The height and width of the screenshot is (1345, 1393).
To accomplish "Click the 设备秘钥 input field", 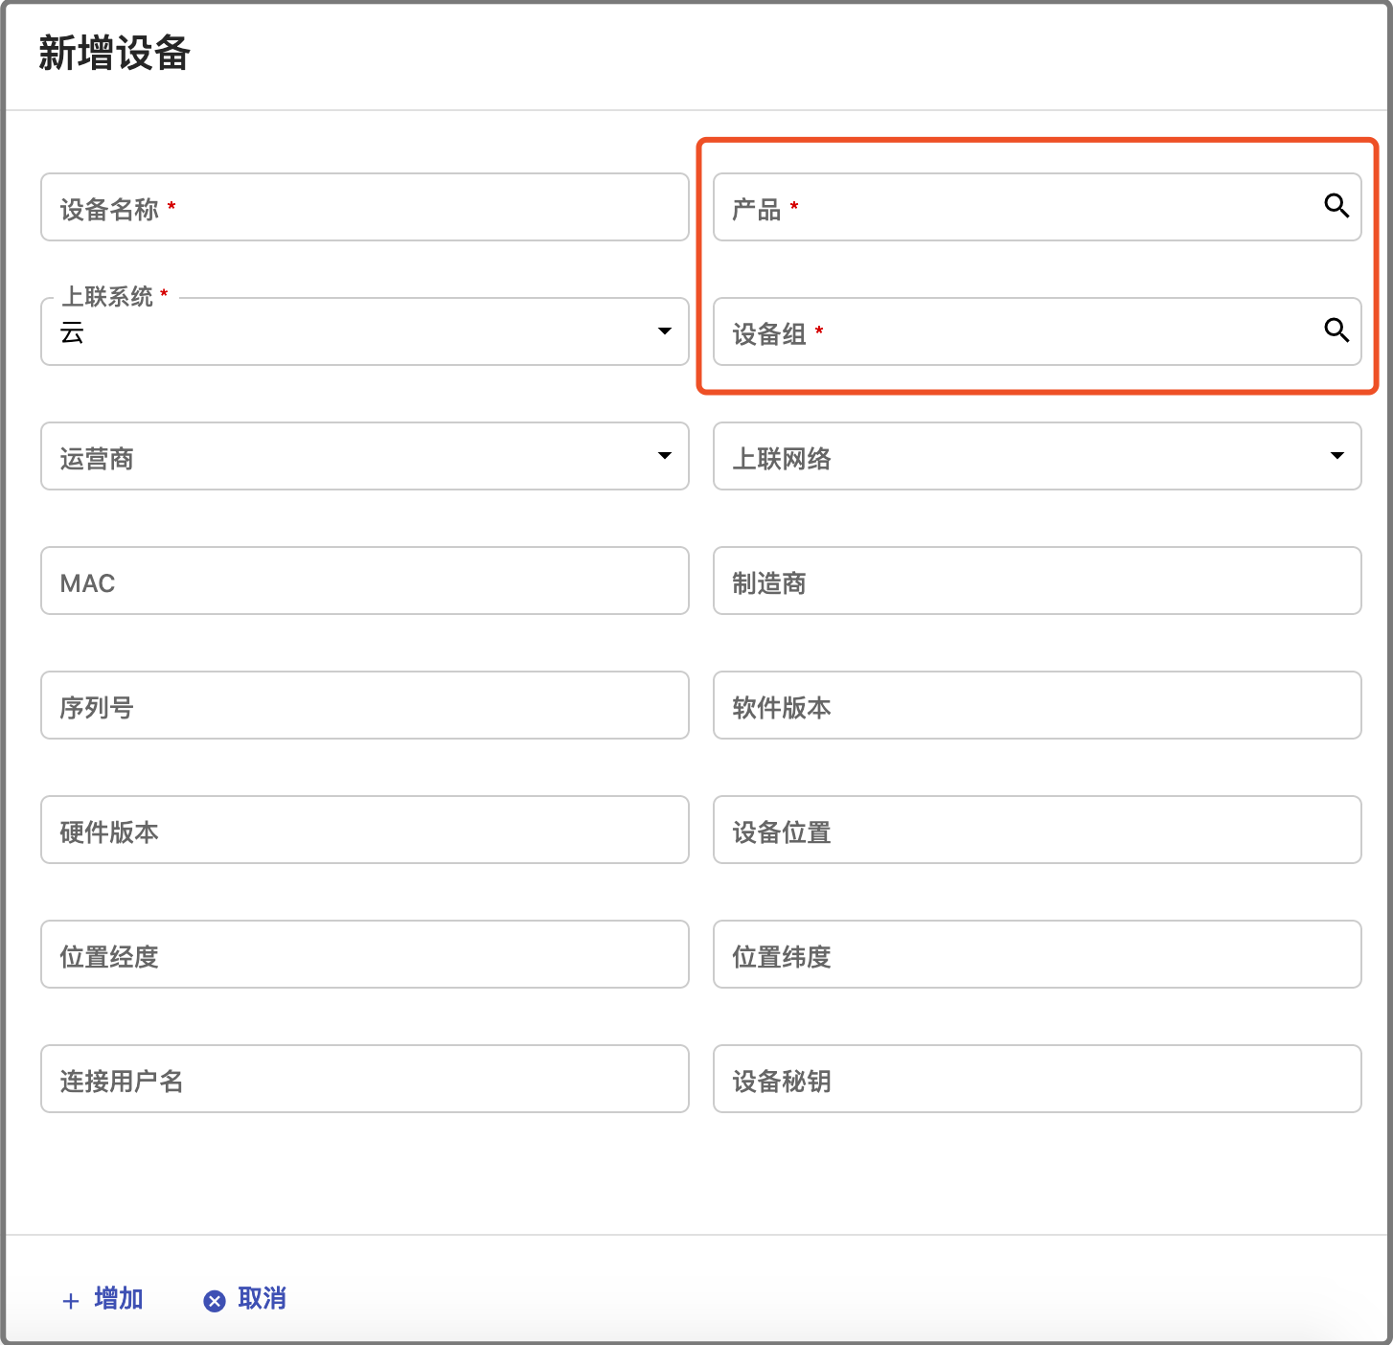I will pyautogui.click(x=1037, y=1079).
